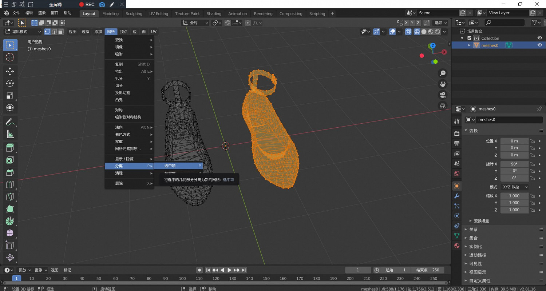This screenshot has height=291, width=546.
Task: Select the 3D Cursor tool
Action: click(10, 57)
